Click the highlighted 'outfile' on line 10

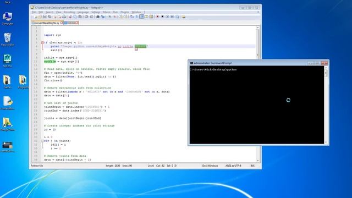pyautogui.click(x=50, y=62)
